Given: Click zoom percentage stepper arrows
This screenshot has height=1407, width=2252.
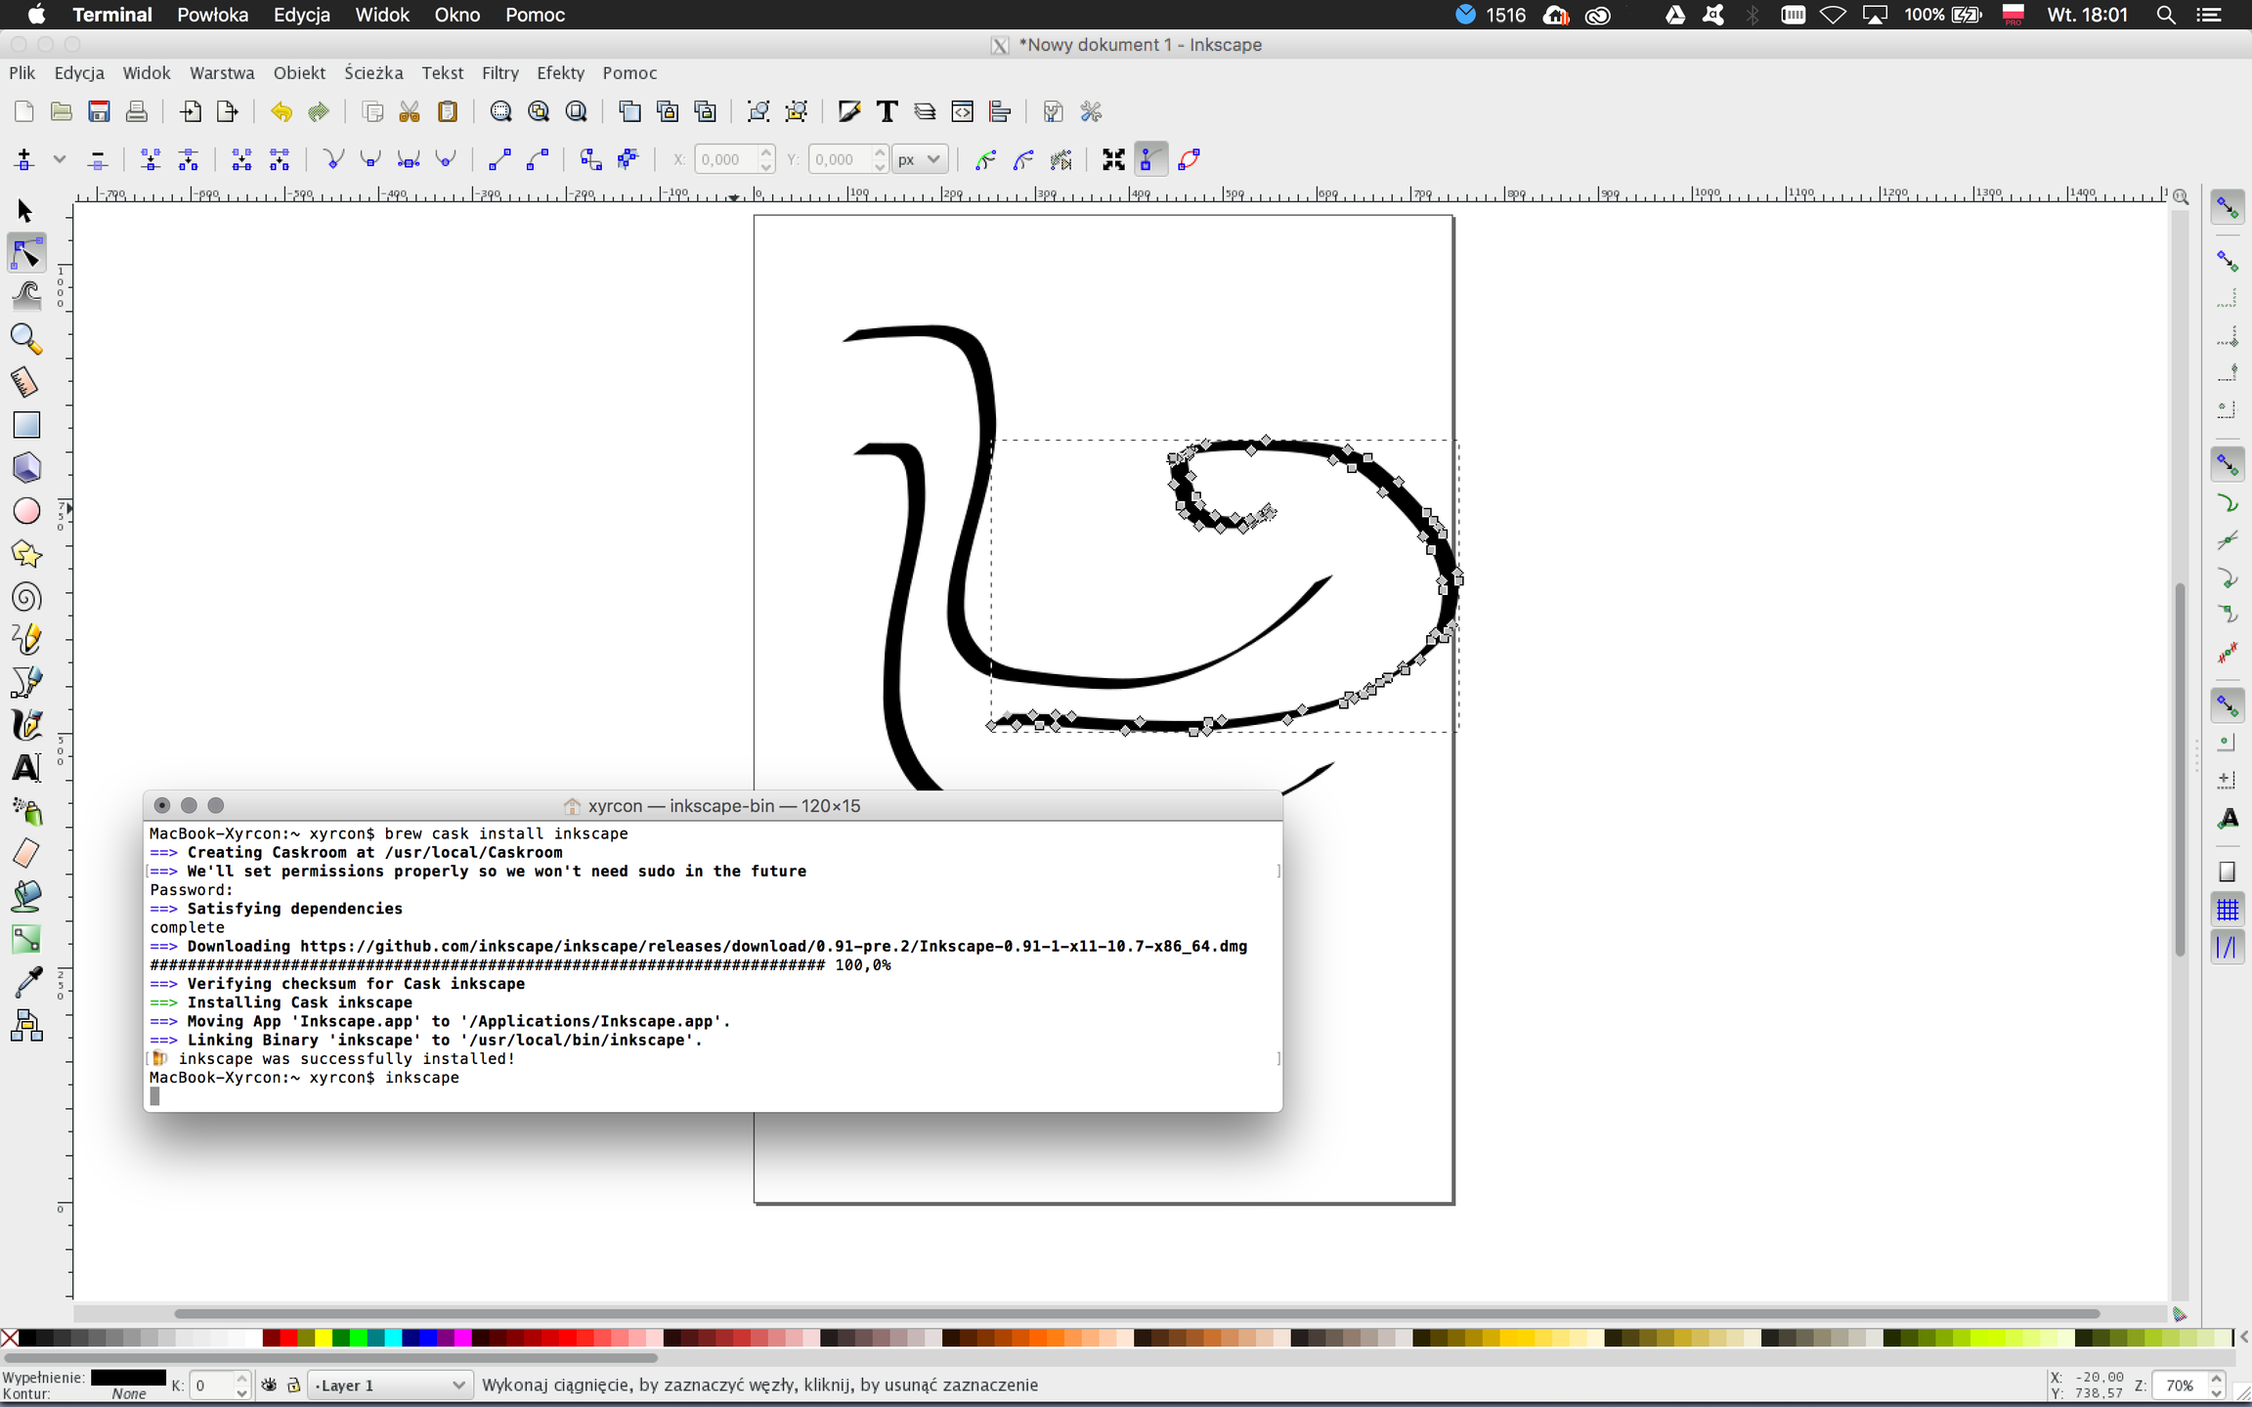Looking at the screenshot, I should click(x=2216, y=1386).
